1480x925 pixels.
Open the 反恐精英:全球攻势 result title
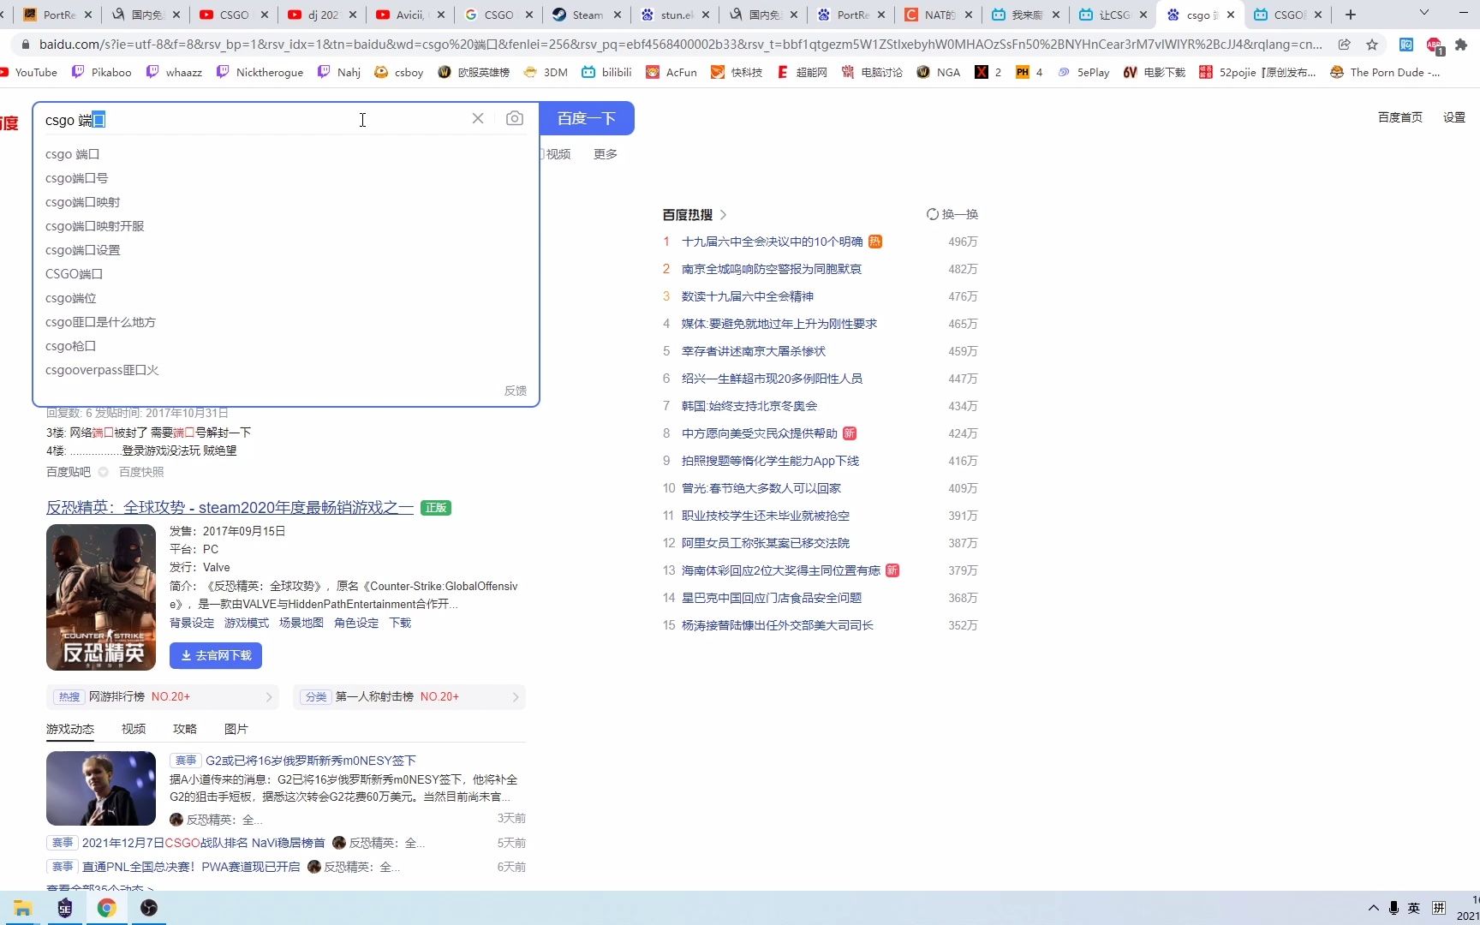(230, 508)
